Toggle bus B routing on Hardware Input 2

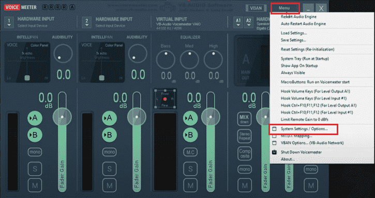(x=110, y=135)
